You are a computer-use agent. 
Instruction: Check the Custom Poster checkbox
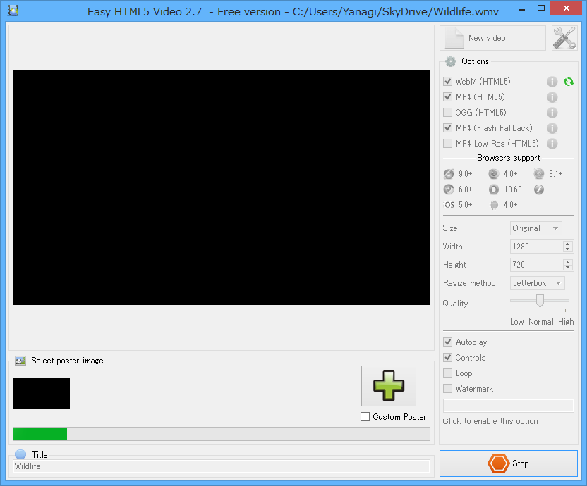pos(365,417)
